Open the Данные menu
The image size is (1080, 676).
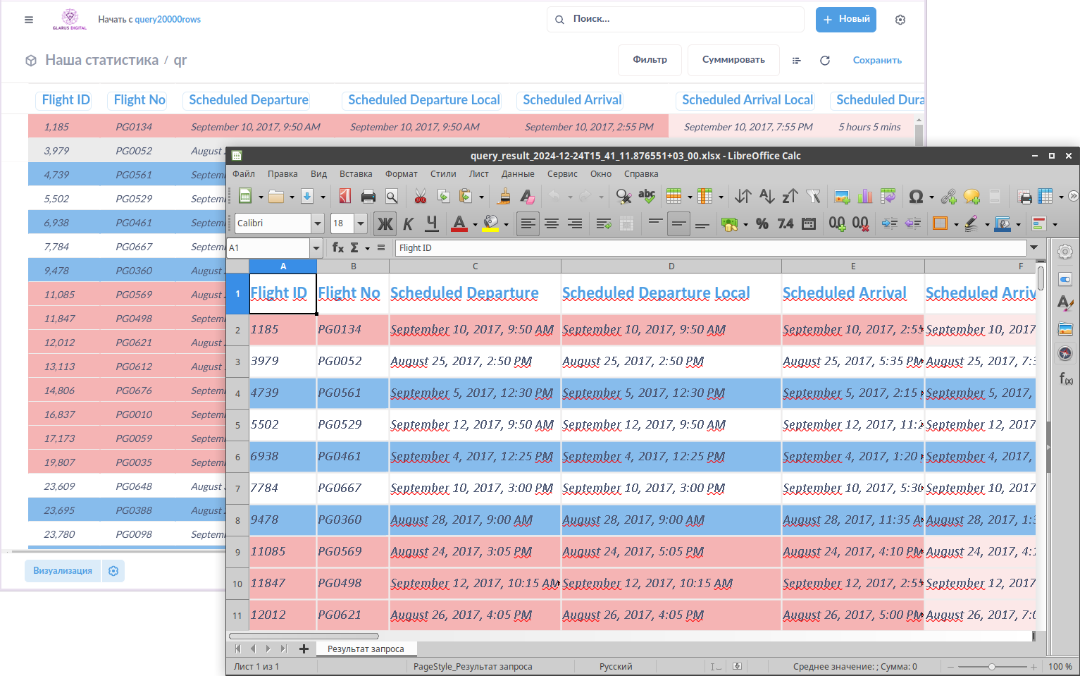517,174
